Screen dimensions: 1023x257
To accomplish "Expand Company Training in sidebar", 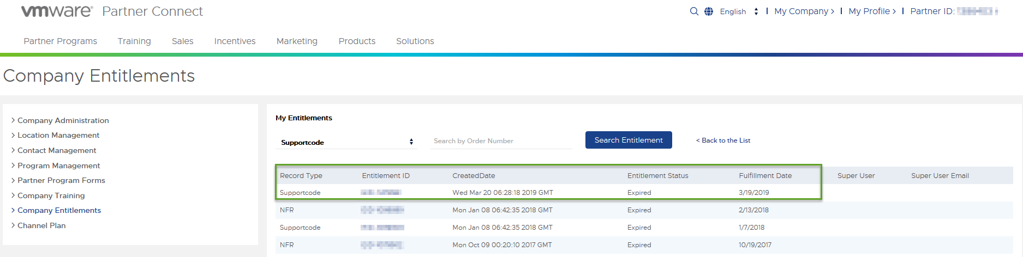I will pos(48,195).
